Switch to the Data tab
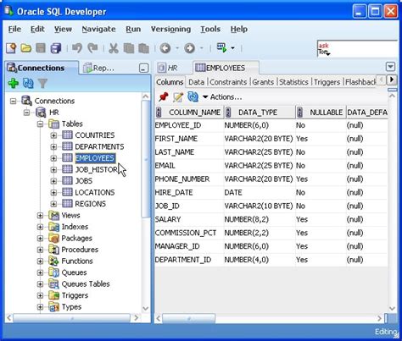 coord(196,82)
